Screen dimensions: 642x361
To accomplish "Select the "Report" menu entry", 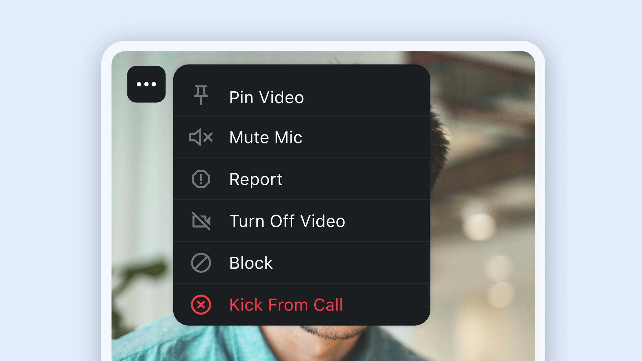I will (256, 179).
